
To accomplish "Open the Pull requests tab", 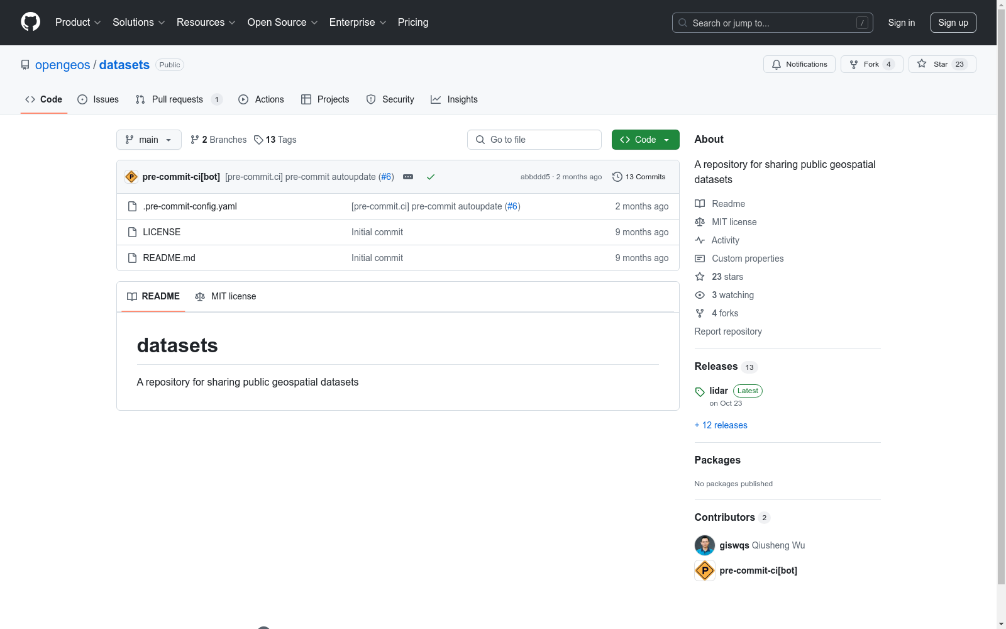I will [x=179, y=99].
